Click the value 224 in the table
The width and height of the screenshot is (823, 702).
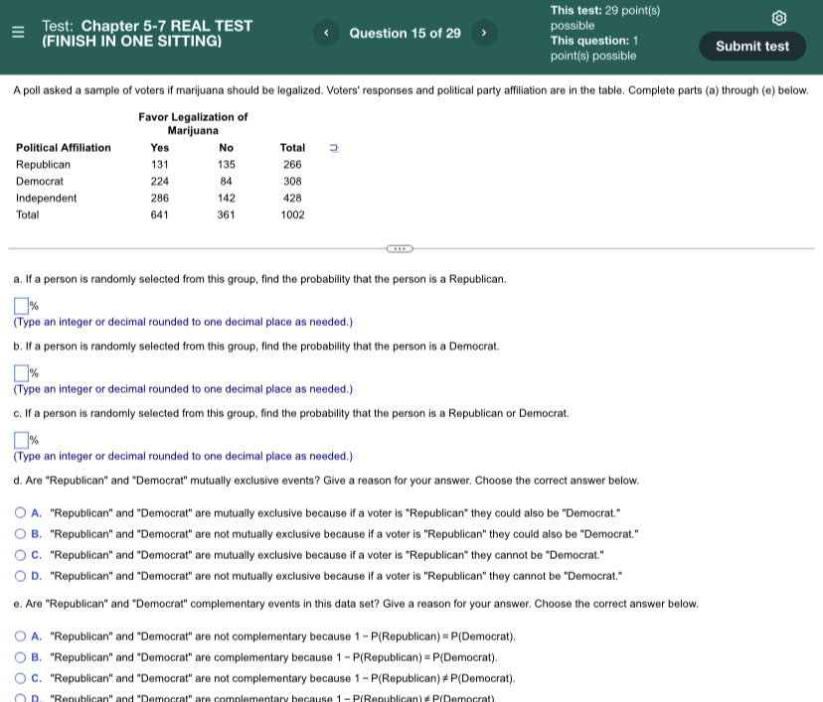[160, 182]
